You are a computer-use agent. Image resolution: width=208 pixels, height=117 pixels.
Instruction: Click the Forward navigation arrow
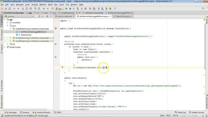(48, 9)
